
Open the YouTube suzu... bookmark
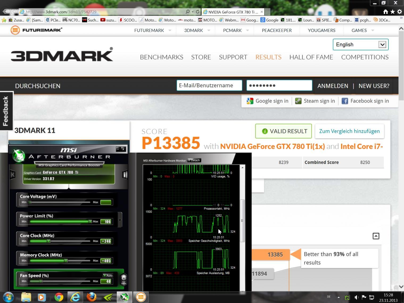tap(109, 20)
